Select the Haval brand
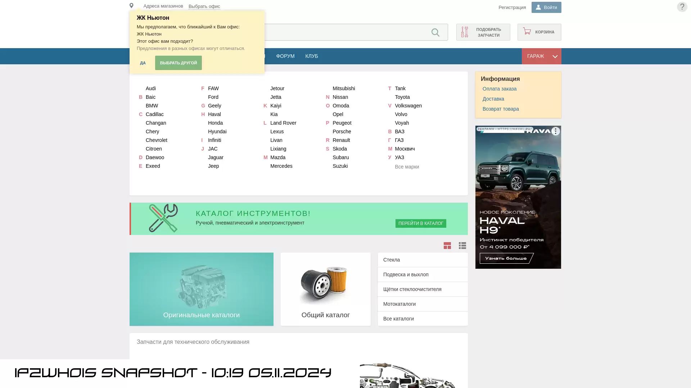691x388 pixels. click(214, 114)
